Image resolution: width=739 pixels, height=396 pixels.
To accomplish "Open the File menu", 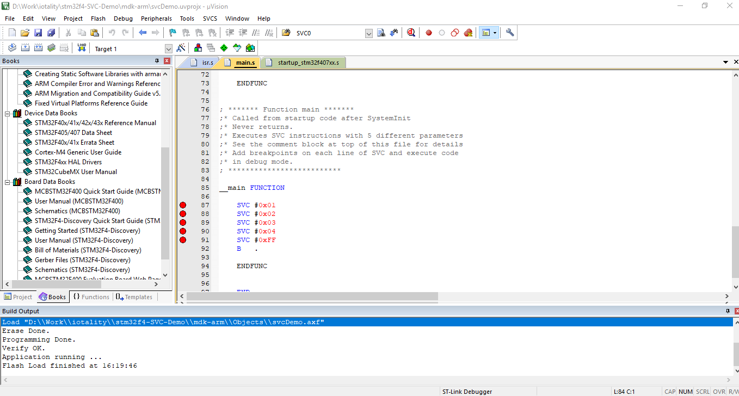I will (10, 18).
